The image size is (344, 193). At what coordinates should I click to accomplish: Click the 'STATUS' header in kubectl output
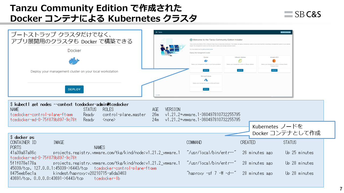(x=90, y=109)
